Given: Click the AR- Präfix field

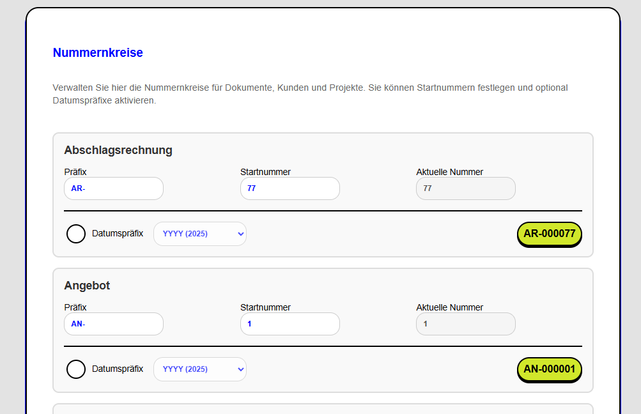Looking at the screenshot, I should point(114,188).
